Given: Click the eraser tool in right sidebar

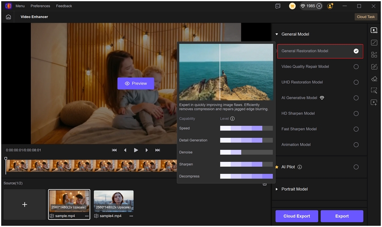Looking at the screenshot, I should click(x=374, y=79).
